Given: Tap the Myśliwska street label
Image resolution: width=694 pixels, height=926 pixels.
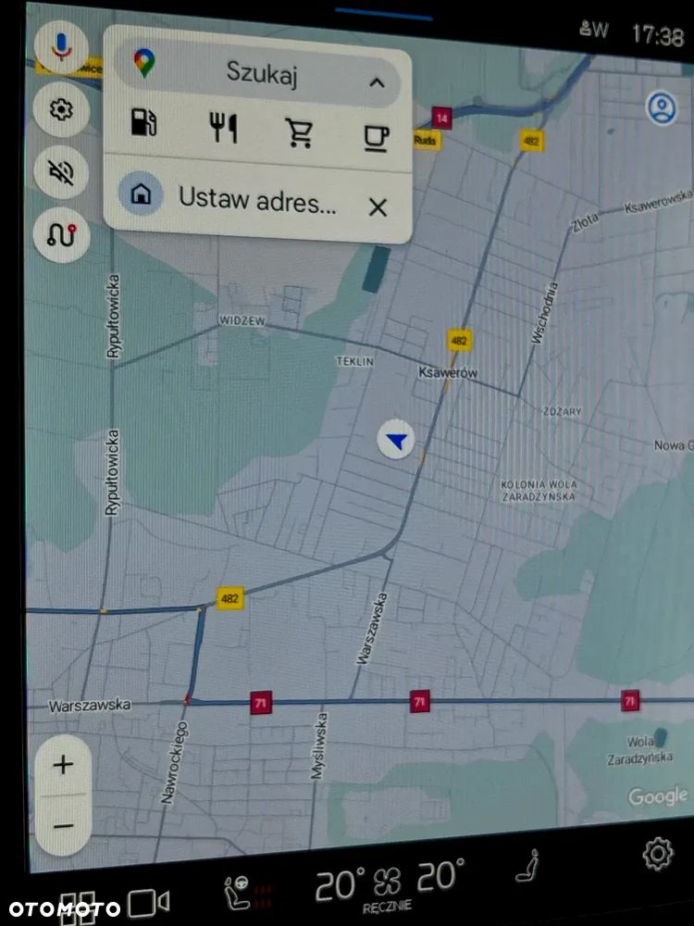Looking at the screenshot, I should 318,745.
